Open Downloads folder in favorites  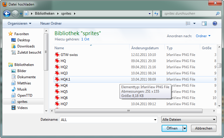(26, 46)
